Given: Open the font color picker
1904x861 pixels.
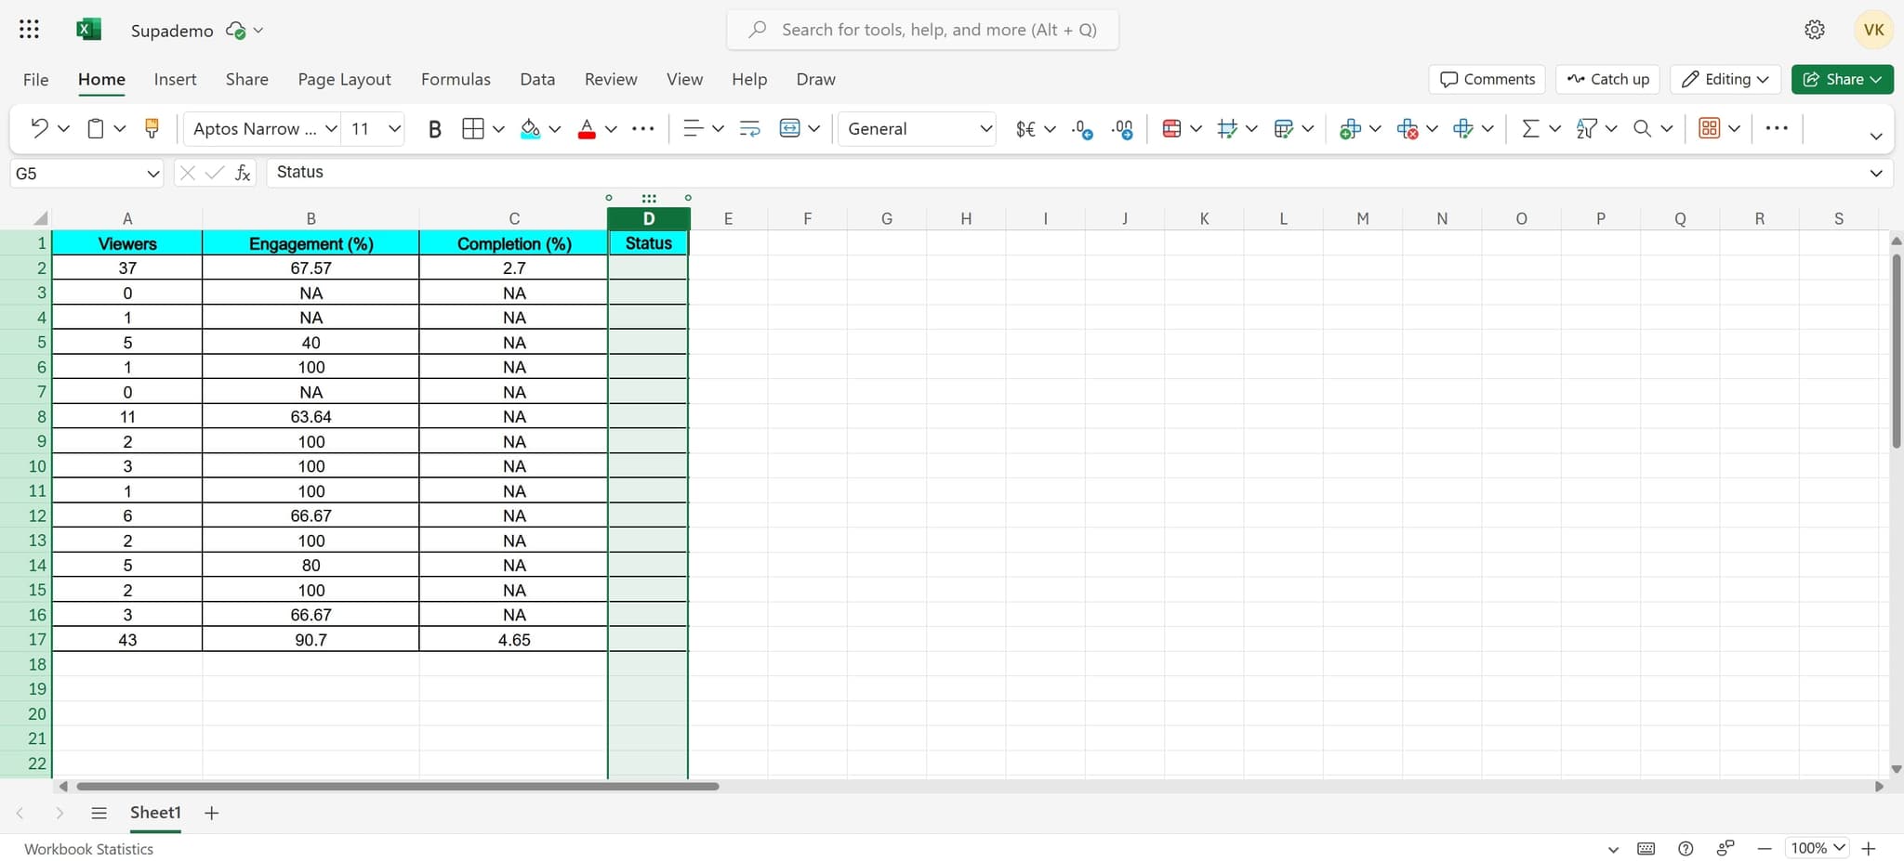Looking at the screenshot, I should (587, 128).
